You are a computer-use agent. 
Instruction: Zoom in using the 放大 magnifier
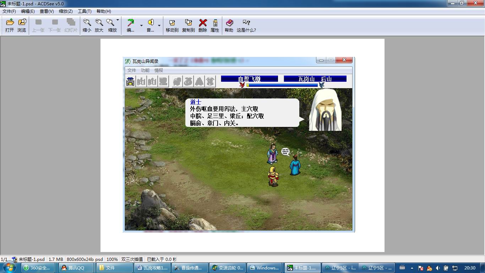[99, 26]
